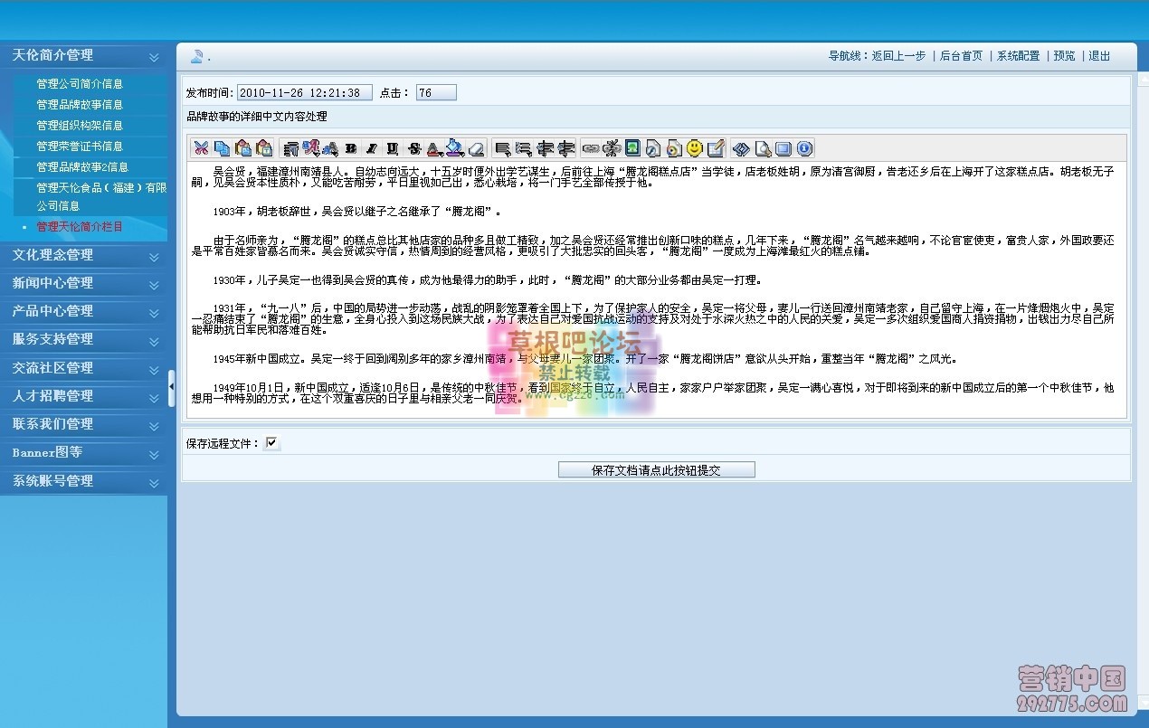This screenshot has width=1149, height=728.
Task: Open 管理公司简介信息 in the sidebar
Action: [x=80, y=84]
